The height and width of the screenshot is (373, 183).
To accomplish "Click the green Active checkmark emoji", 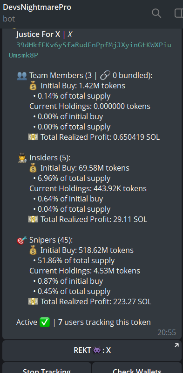I will [45, 323].
